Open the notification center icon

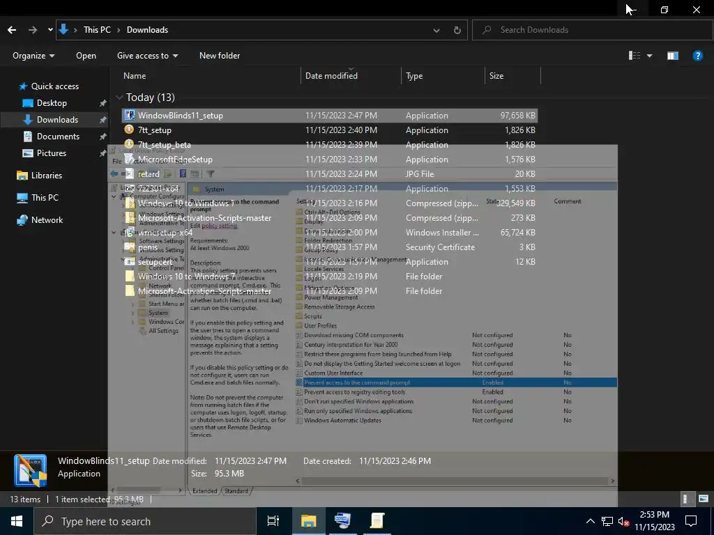tap(691, 521)
